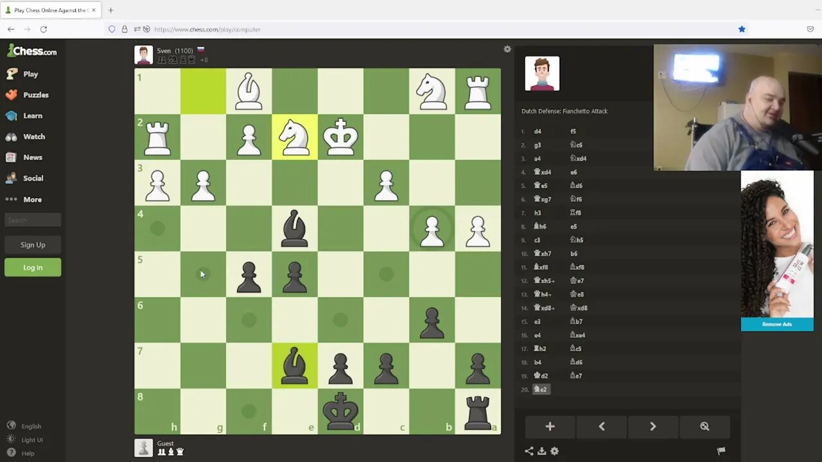
Task: Select the white knight on e2
Action: [x=295, y=137]
